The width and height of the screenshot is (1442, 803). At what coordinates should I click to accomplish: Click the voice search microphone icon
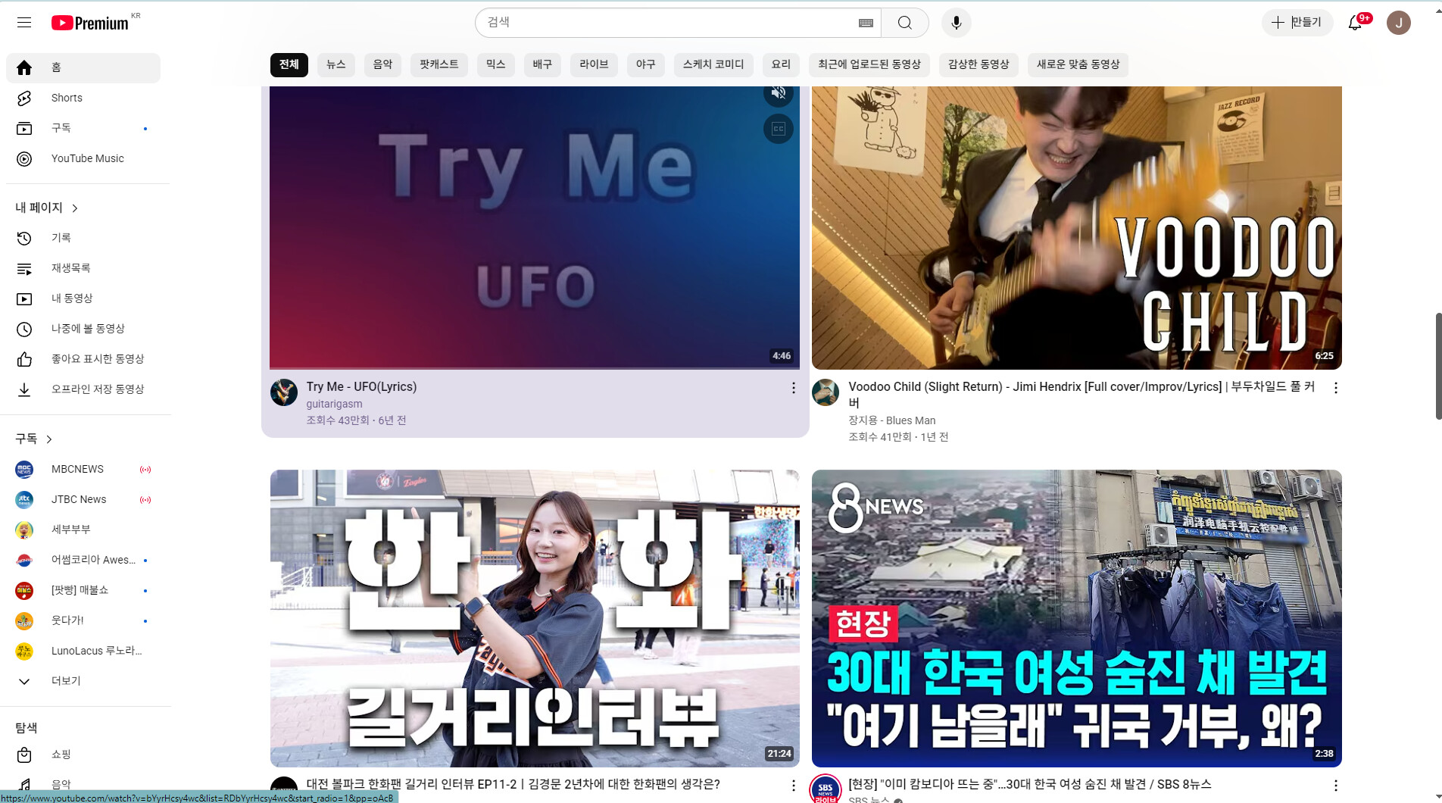click(x=956, y=23)
